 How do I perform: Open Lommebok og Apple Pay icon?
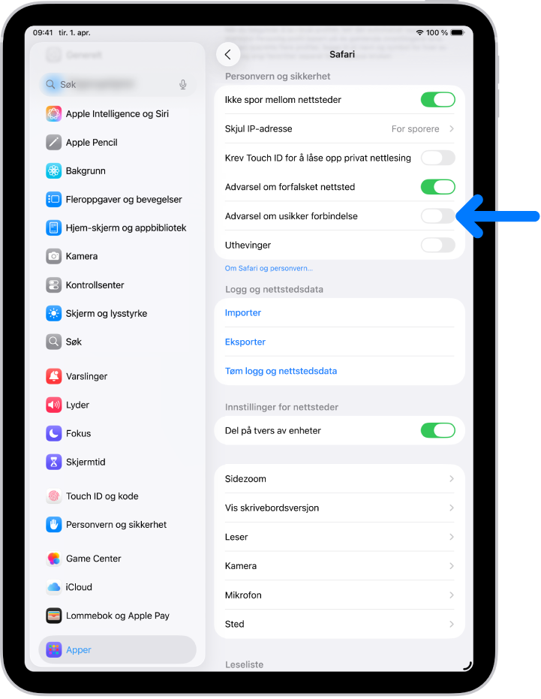53,616
